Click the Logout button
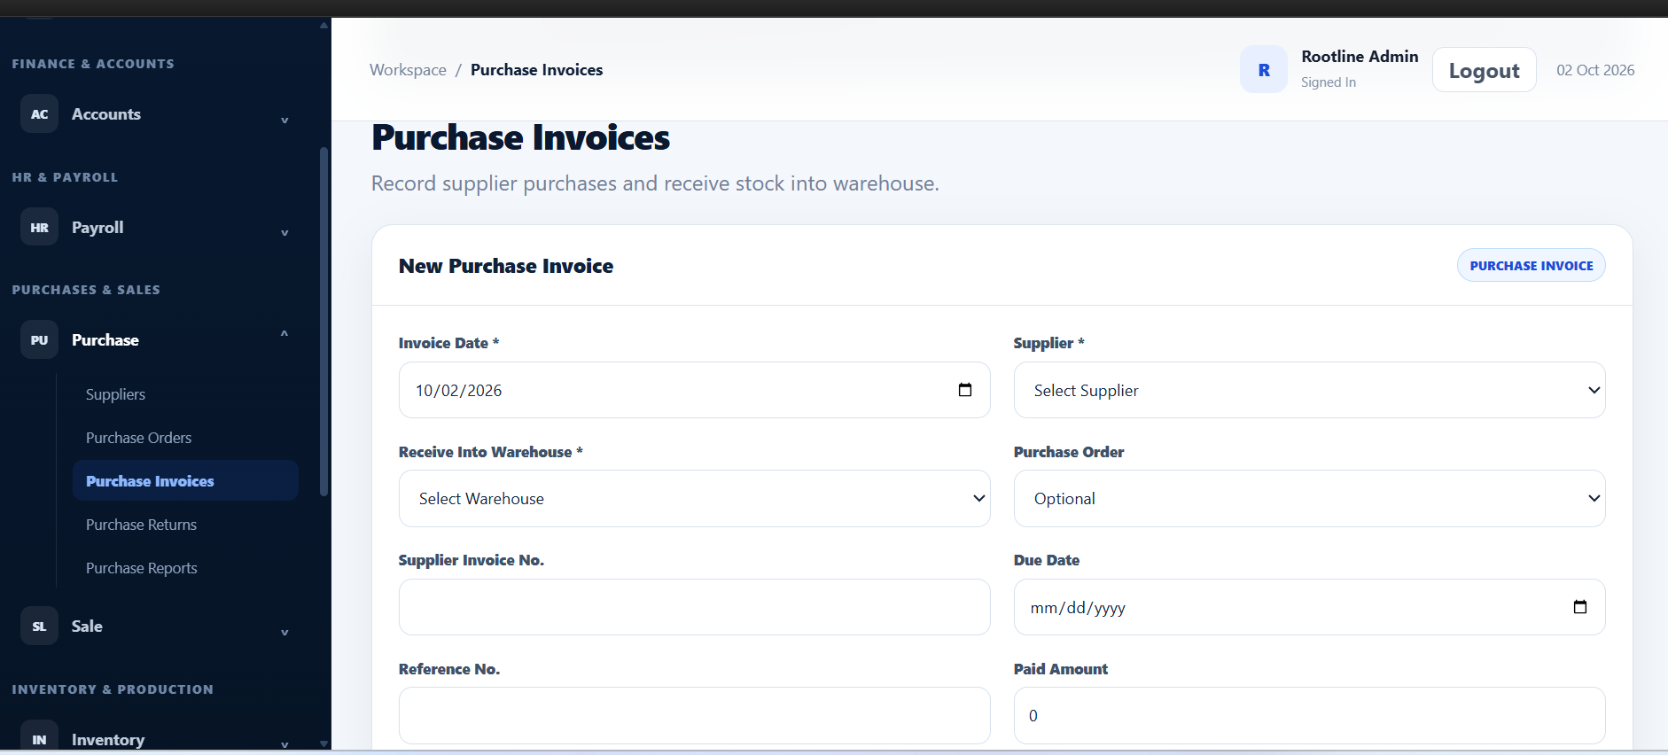This screenshot has width=1668, height=755. (x=1485, y=70)
